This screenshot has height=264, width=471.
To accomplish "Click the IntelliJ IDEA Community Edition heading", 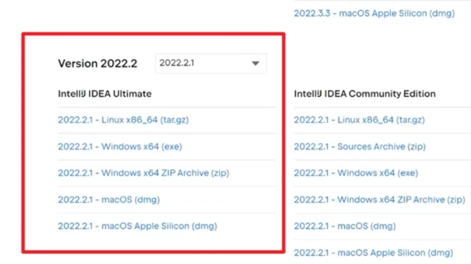I will [x=365, y=94].
